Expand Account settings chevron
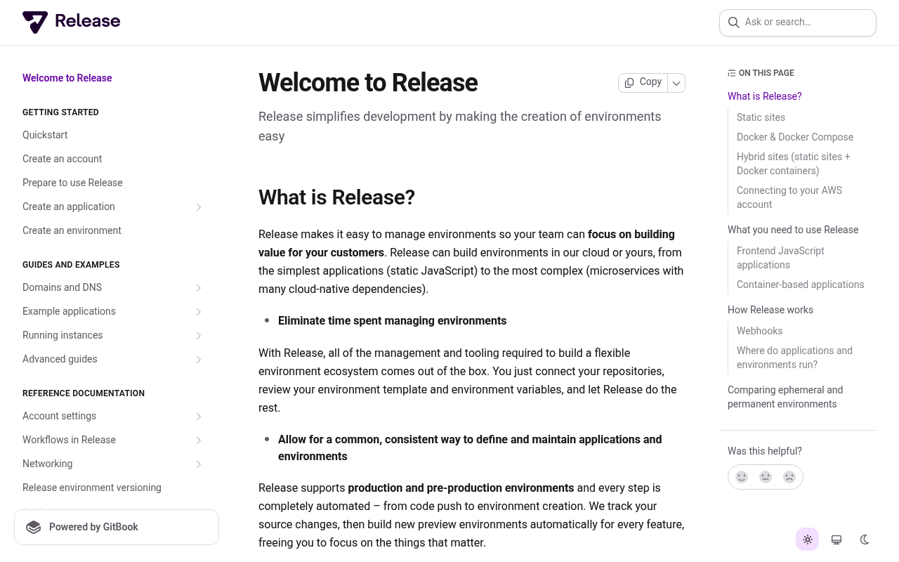 point(199,417)
